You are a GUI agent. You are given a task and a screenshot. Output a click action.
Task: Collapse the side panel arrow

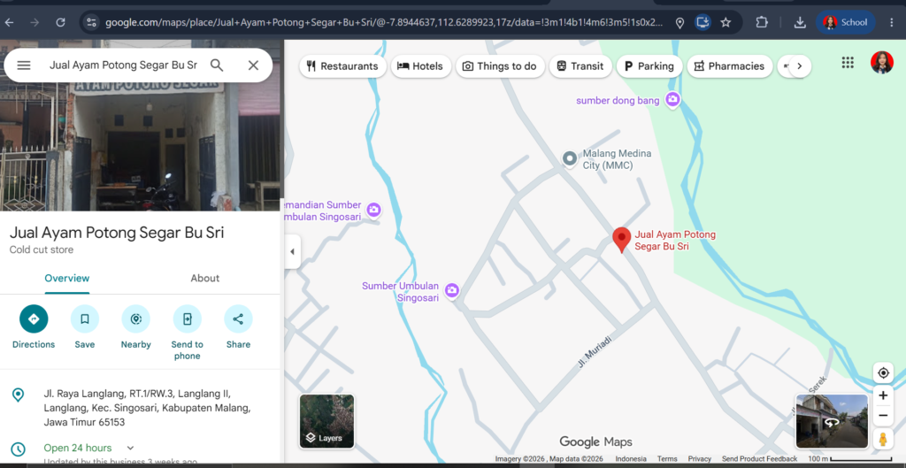pos(292,252)
